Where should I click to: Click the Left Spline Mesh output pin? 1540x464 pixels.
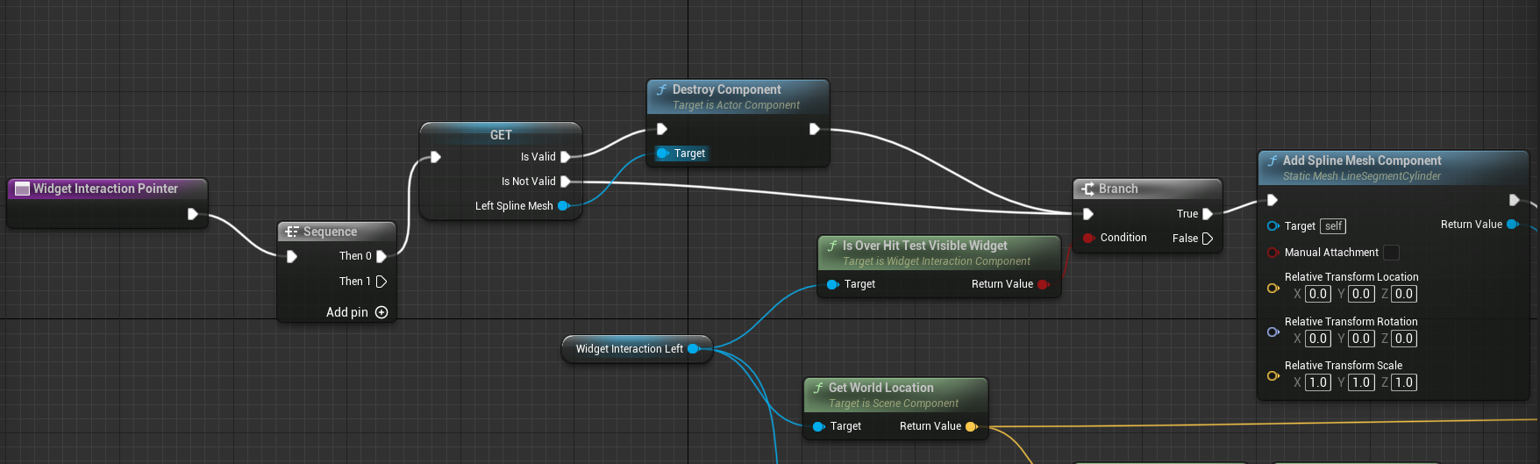pos(563,206)
